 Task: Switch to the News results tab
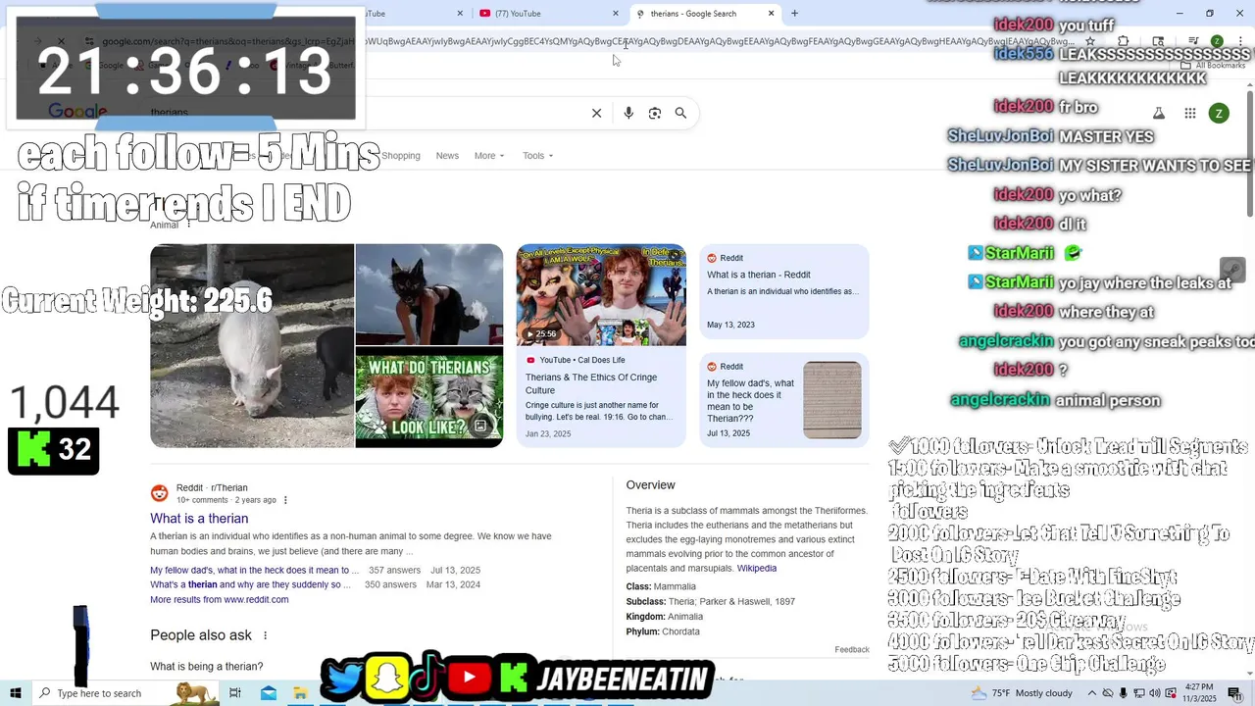pyautogui.click(x=447, y=156)
